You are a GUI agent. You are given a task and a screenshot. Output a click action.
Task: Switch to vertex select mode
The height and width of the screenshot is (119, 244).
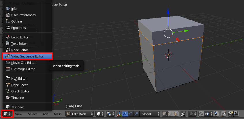click(x=165, y=114)
